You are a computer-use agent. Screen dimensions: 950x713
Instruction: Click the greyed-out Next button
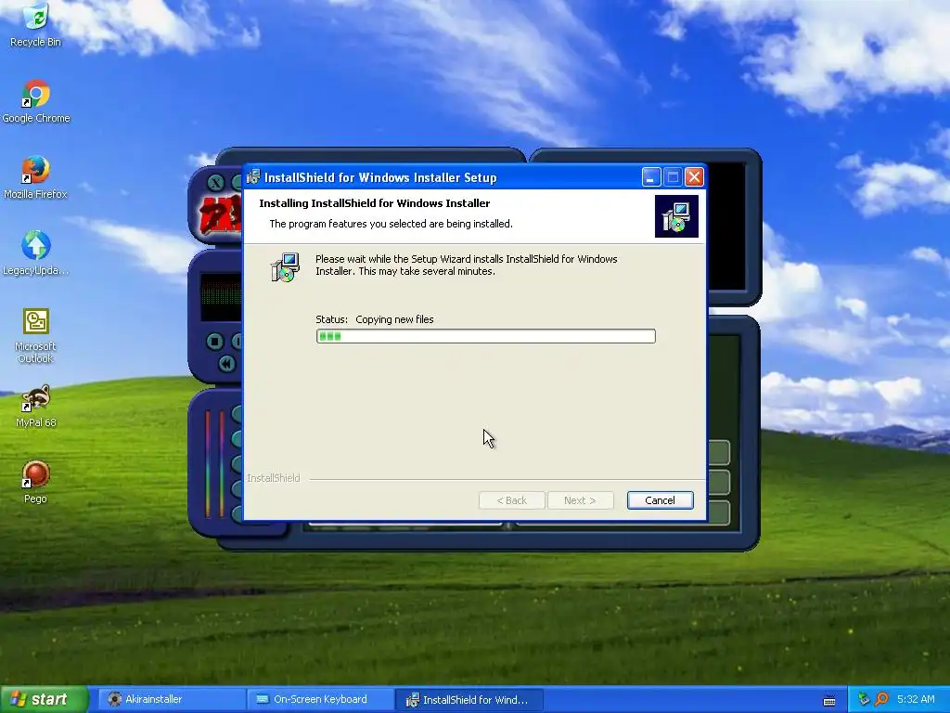(580, 500)
